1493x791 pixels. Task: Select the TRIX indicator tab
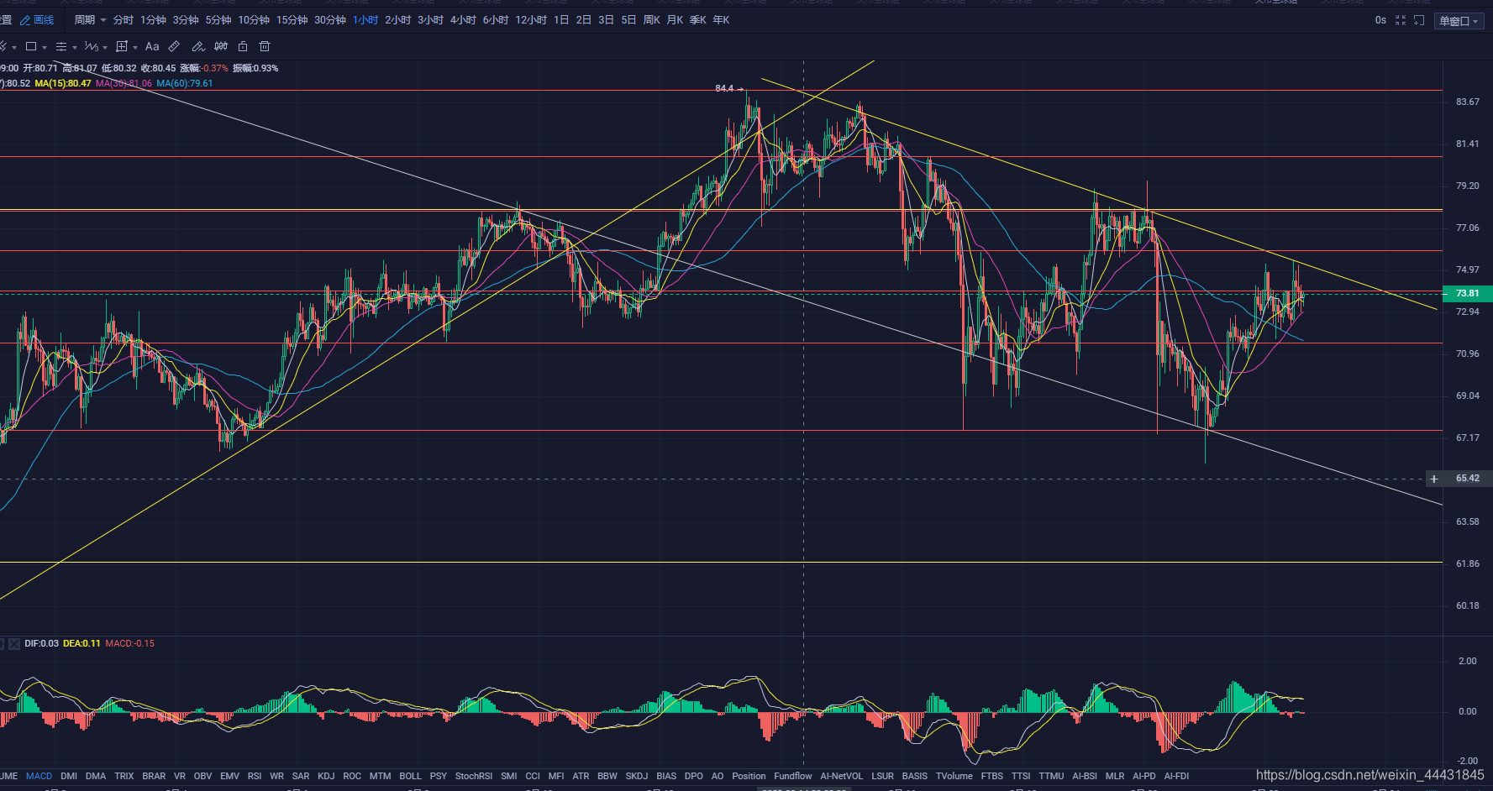click(124, 777)
